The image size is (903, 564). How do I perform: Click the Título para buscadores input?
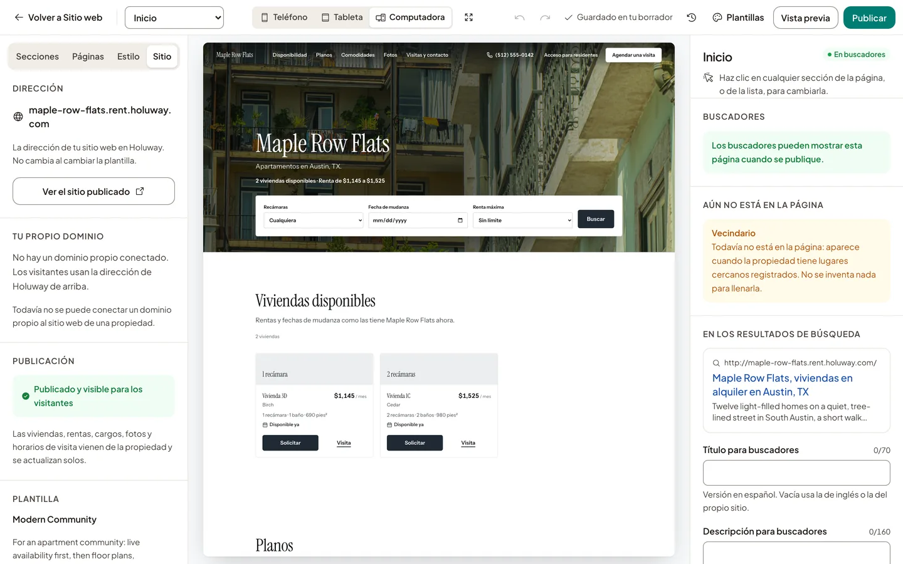pos(796,473)
